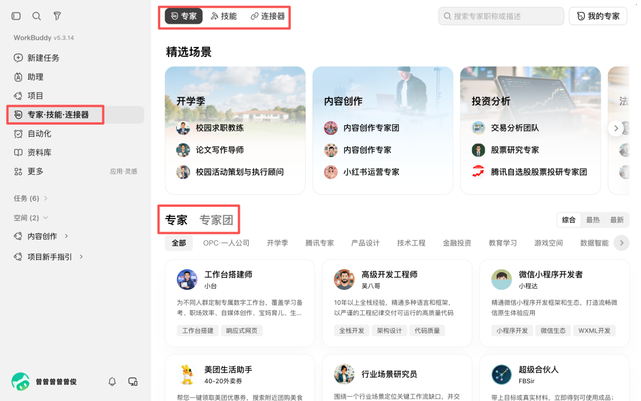
Task: Filter by 腾讯专家 category
Action: [x=319, y=243]
